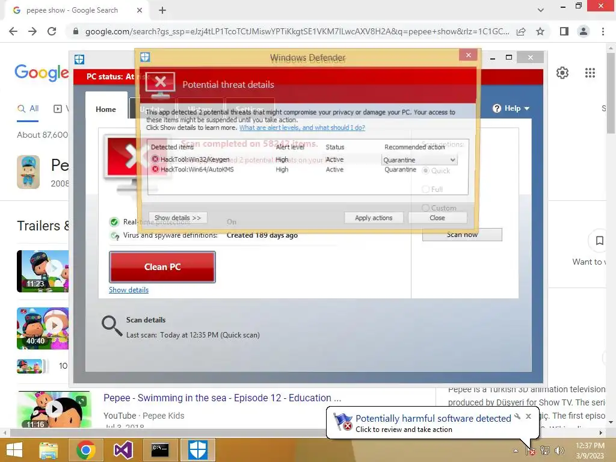Open notification options wrench icon
616x462 pixels.
[x=517, y=416]
